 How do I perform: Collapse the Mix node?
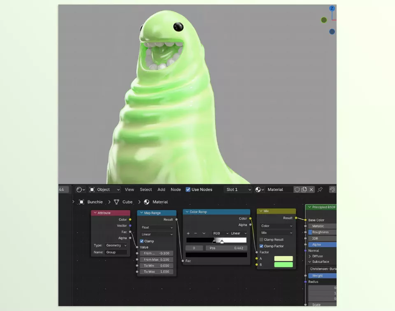click(x=261, y=211)
